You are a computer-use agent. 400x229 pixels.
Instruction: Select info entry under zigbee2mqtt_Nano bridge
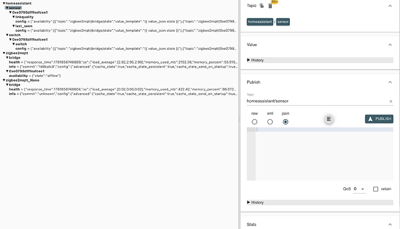click(x=123, y=94)
